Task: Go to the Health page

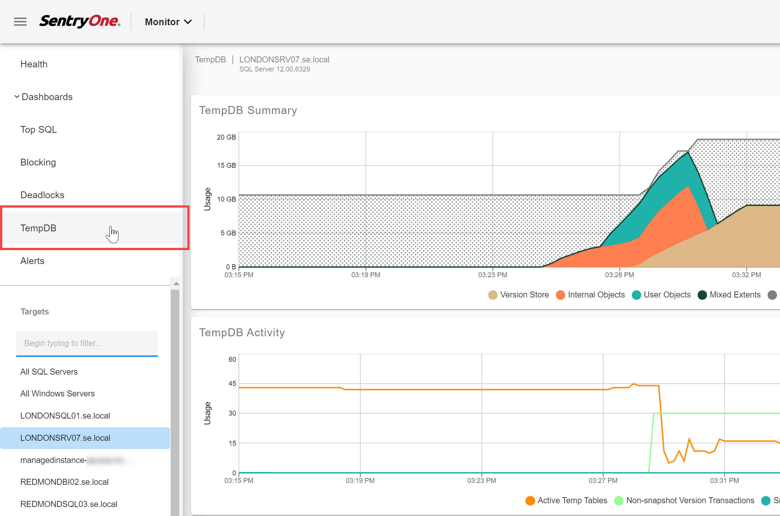Action: tap(34, 64)
